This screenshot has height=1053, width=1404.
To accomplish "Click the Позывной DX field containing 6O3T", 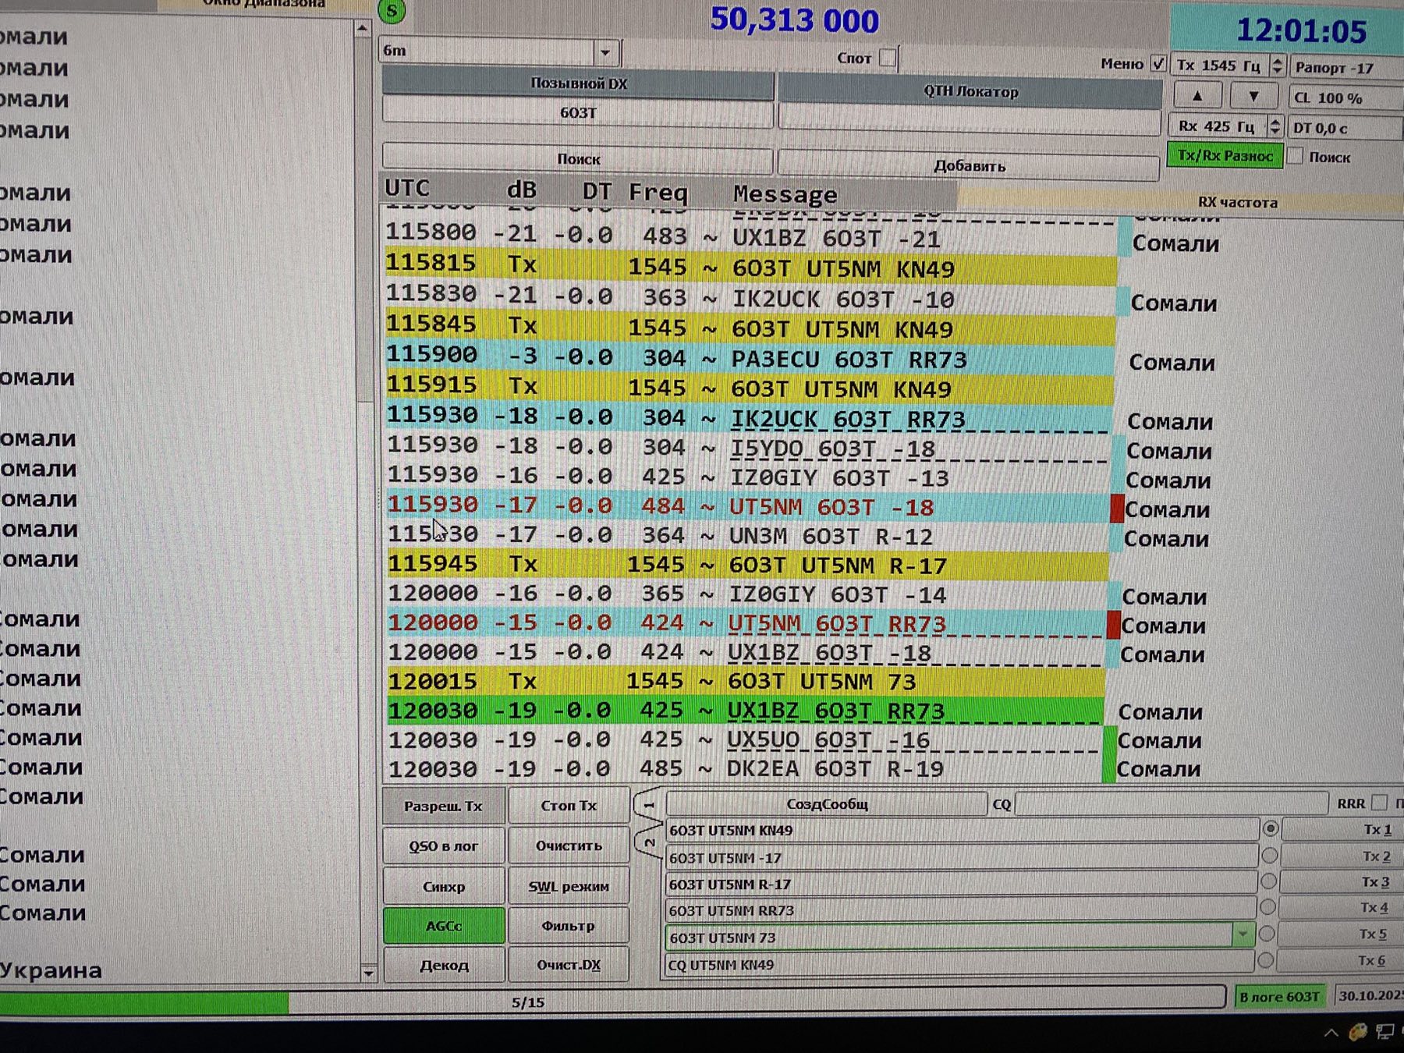I will pyautogui.click(x=577, y=113).
